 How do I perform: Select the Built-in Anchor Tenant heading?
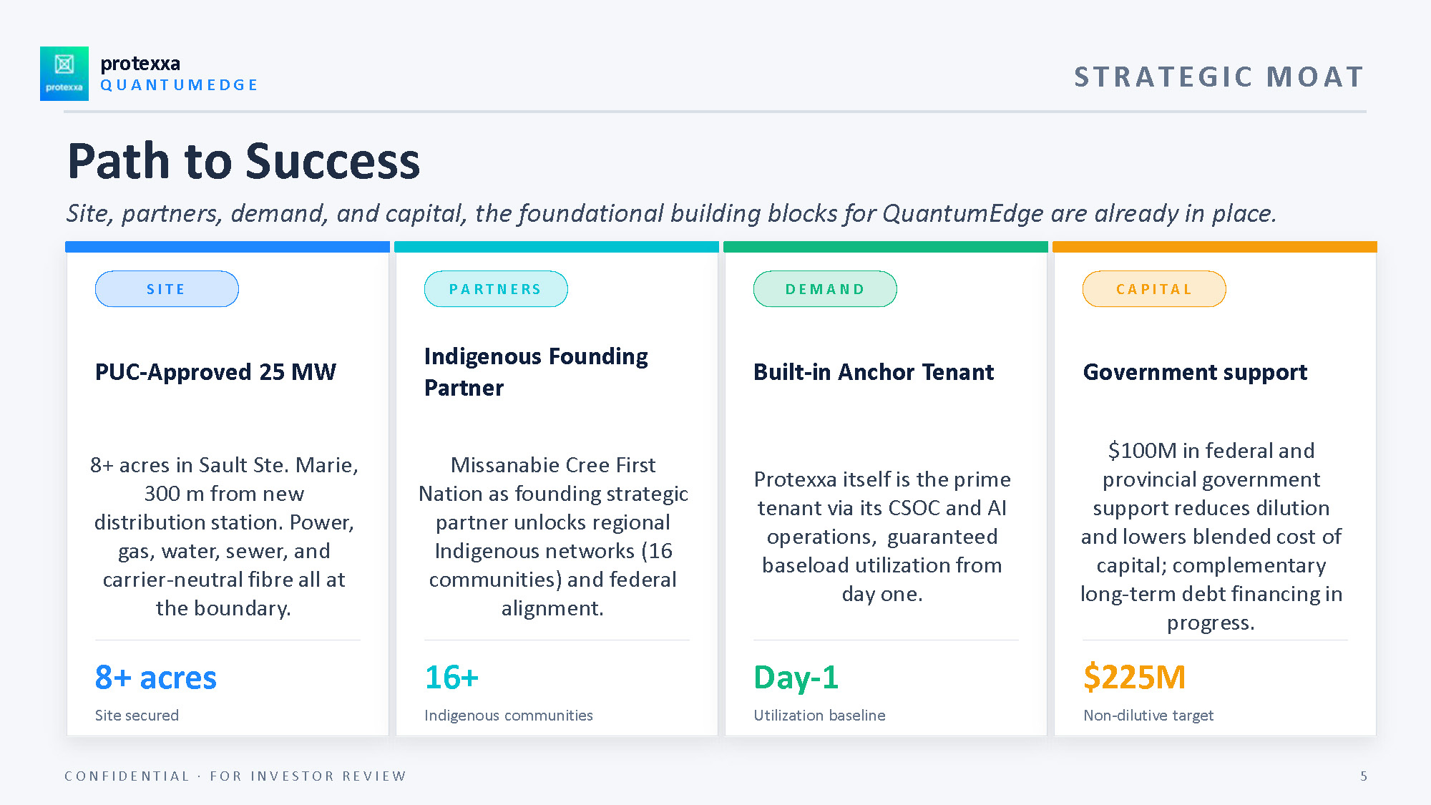tap(874, 372)
